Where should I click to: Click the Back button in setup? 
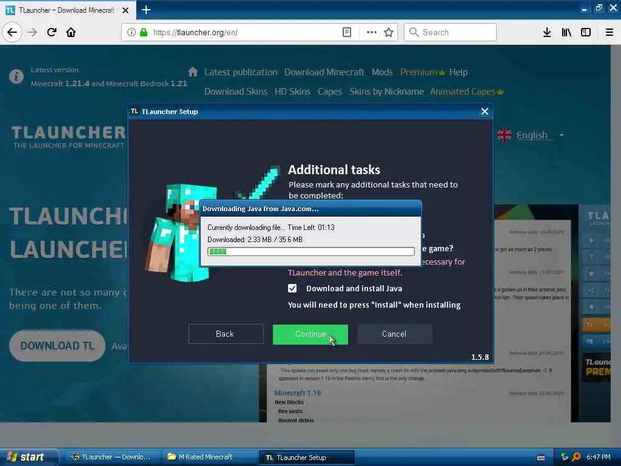[226, 334]
